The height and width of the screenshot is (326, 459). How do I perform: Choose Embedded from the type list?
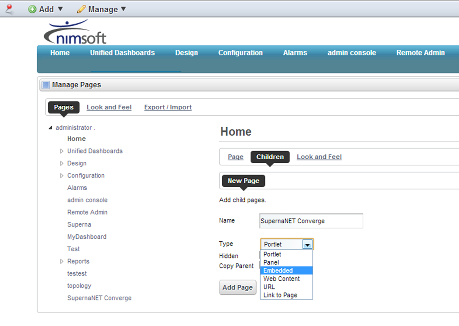click(x=286, y=271)
